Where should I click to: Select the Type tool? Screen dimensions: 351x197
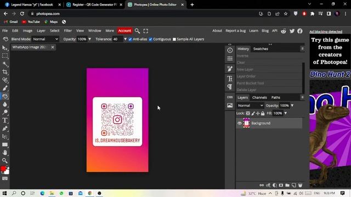point(5,120)
